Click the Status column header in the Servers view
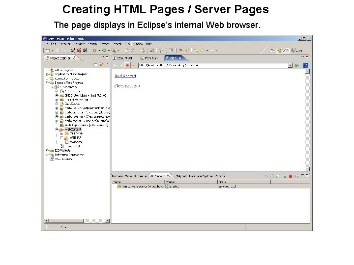Viewport: 354px width, 265px height. (x=191, y=182)
